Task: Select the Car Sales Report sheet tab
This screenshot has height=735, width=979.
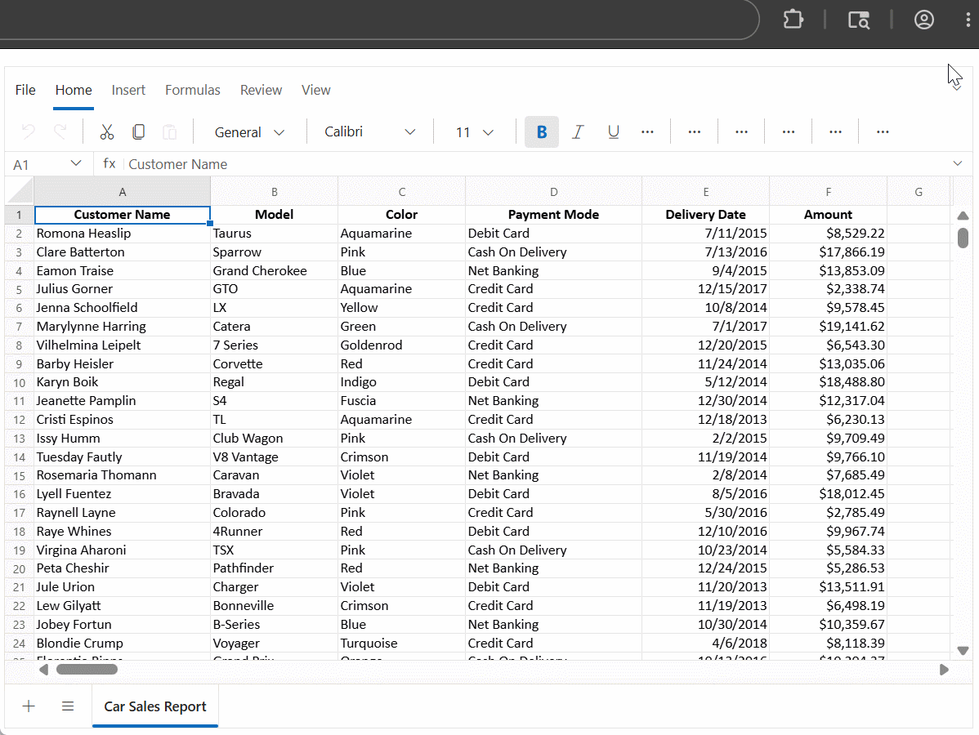Action: [x=154, y=706]
